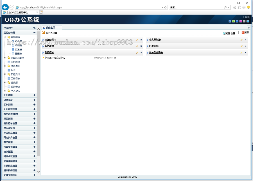Click the 退出 logout link
253x181 pixels.
tap(247, 17)
